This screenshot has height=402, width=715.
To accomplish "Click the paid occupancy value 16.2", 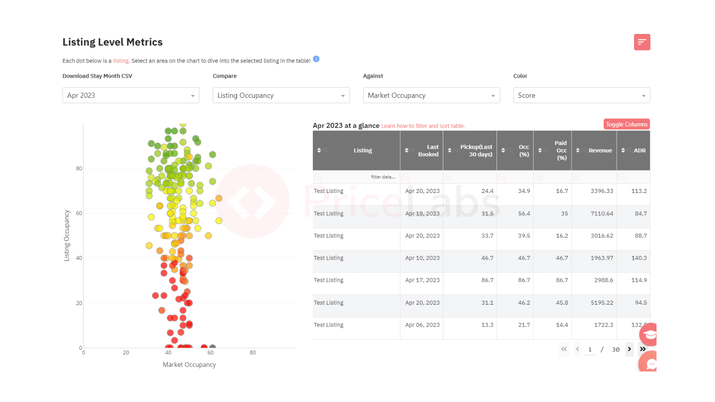I will click(x=562, y=235).
